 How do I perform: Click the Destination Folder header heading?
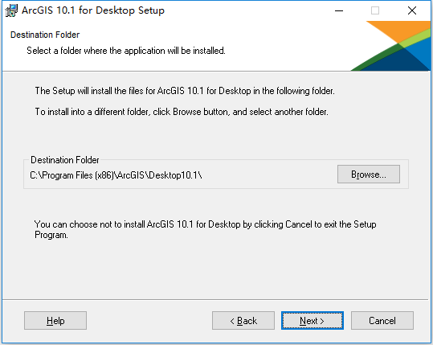point(45,35)
